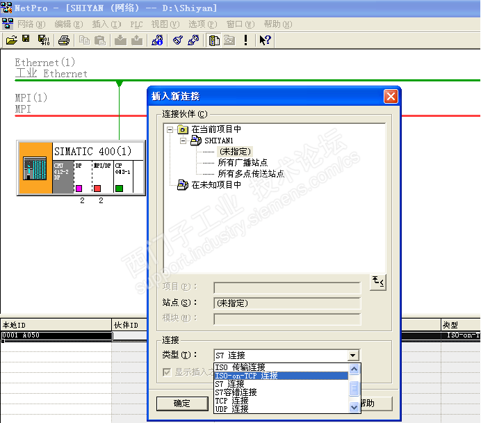The image size is (481, 423).
Task: Click the 项目 input field
Action: point(287,288)
